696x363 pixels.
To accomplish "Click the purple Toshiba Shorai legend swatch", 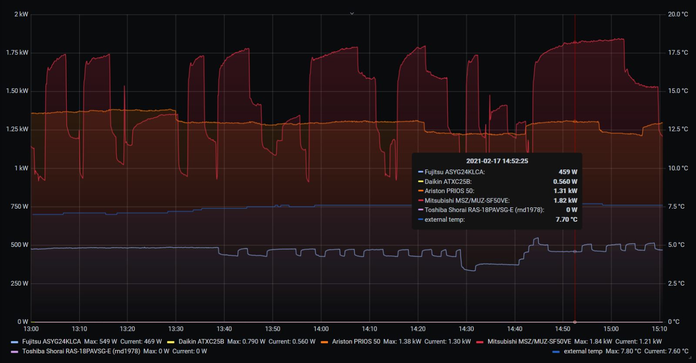I will pos(15,352).
